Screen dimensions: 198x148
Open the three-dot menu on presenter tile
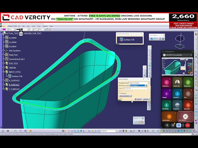click(191, 55)
